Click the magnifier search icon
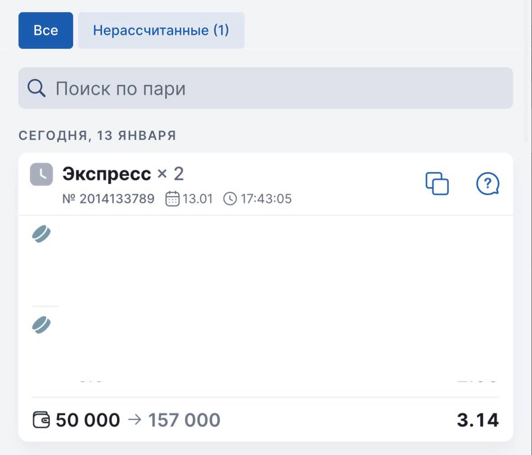The image size is (532, 455). [37, 88]
